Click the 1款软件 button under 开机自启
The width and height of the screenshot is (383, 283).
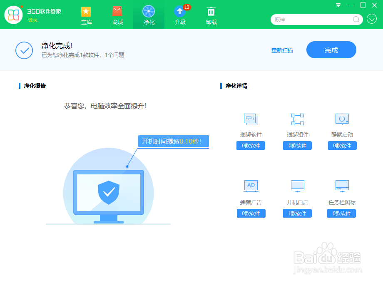[297, 213]
